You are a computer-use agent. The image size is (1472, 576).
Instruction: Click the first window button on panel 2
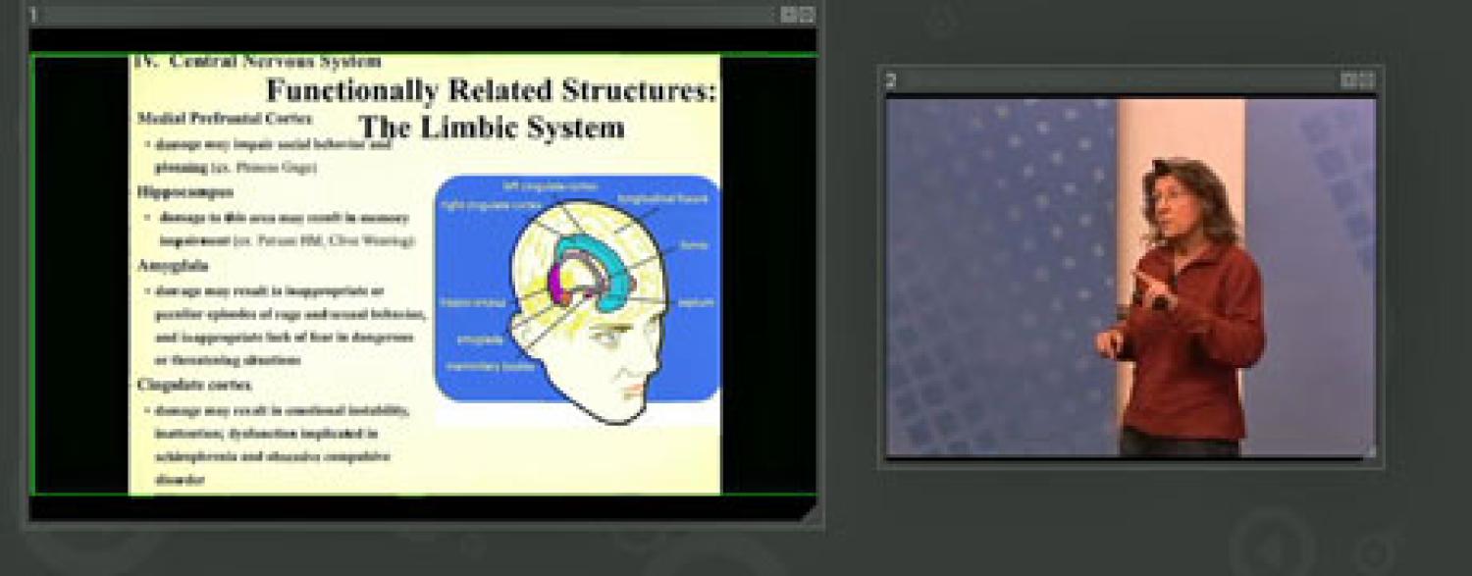[1349, 80]
